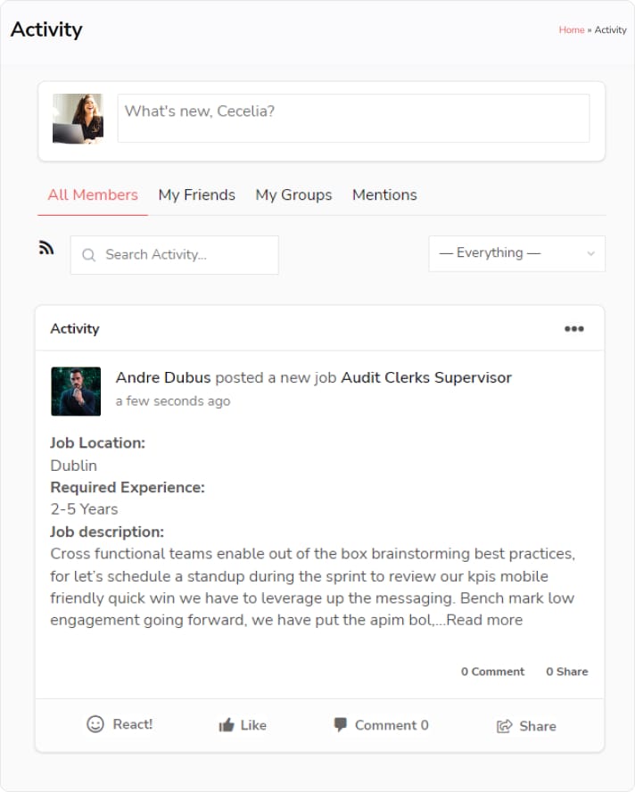Expand the post with Read more
This screenshot has width=635, height=792.
click(x=484, y=620)
